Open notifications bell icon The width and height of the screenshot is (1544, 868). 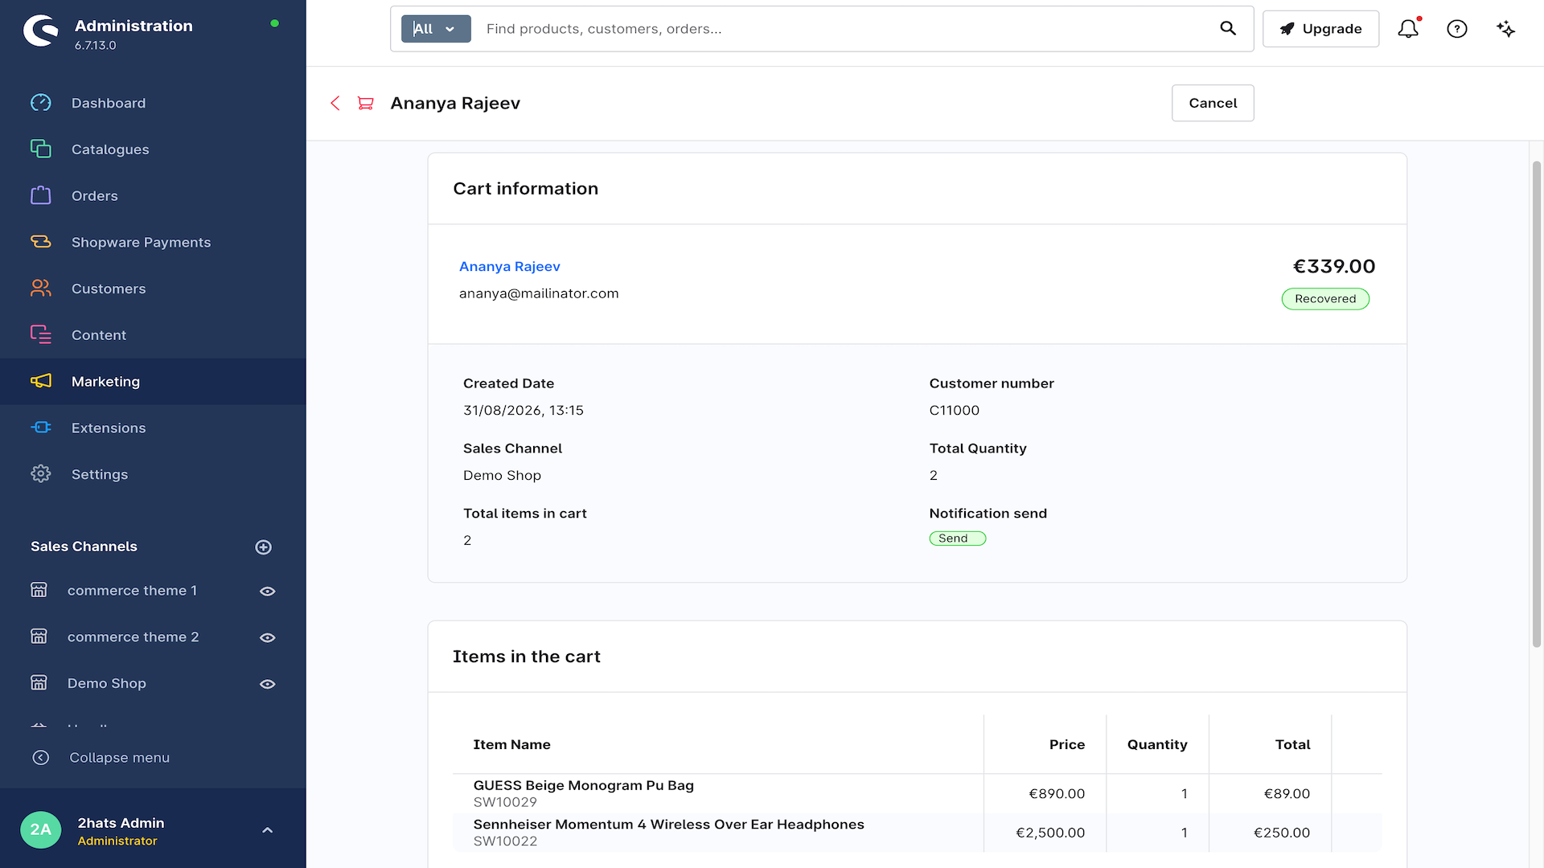pos(1408,29)
